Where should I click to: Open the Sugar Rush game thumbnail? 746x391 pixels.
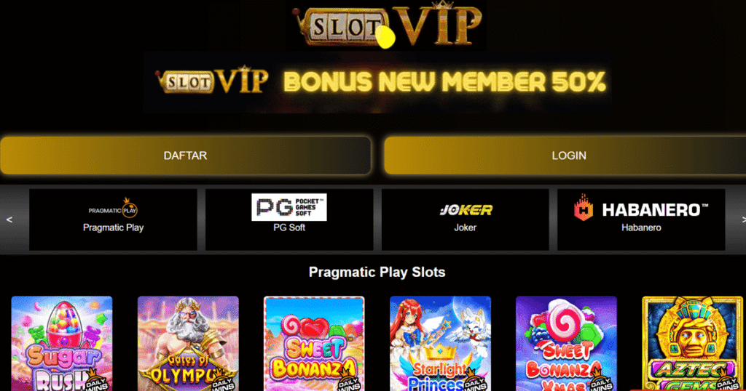62,344
